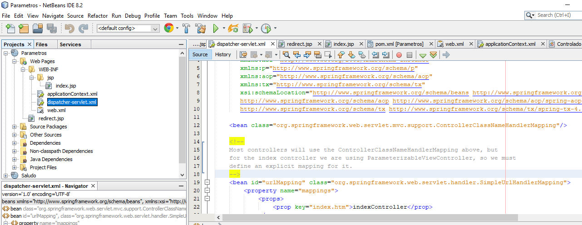Click Next Bookmark arrow icon
The width and height of the screenshot is (582, 225).
tap(351, 55)
